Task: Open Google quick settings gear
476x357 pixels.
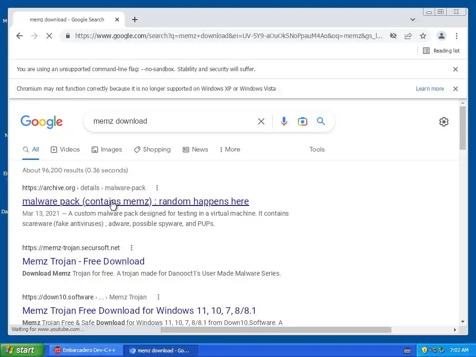Action: tap(444, 122)
